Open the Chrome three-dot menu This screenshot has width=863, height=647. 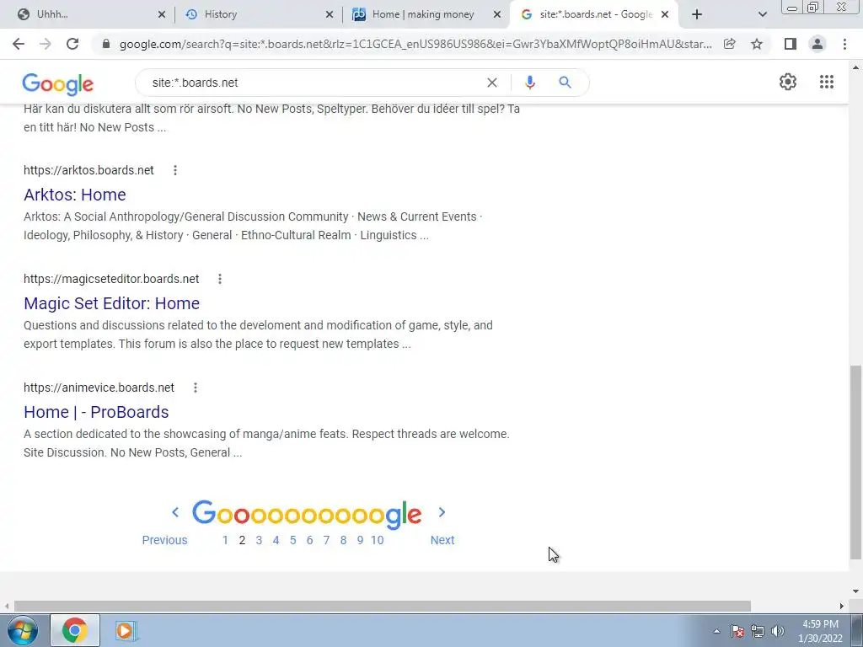click(x=844, y=44)
